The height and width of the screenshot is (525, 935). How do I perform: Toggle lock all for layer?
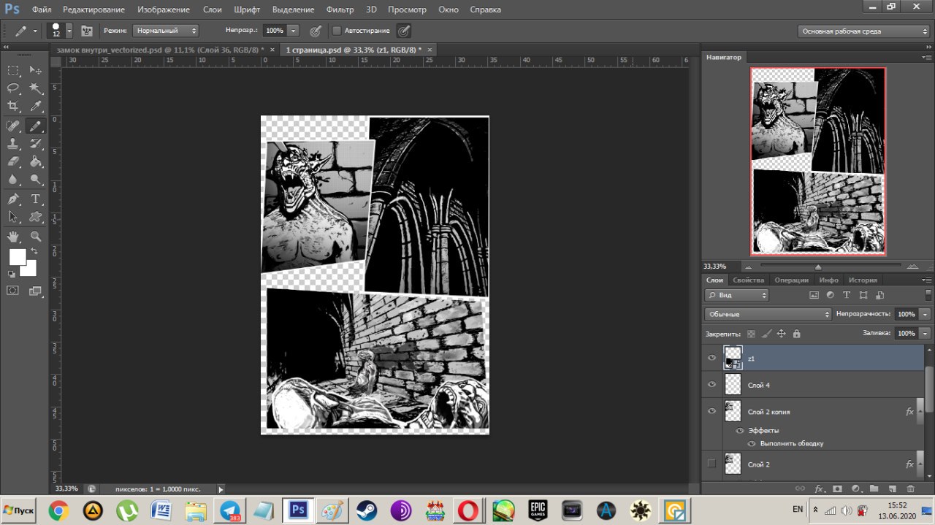(x=796, y=334)
